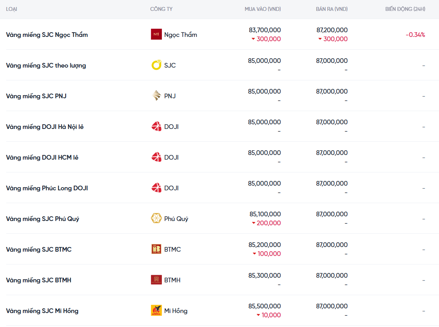439x327 pixels.
Task: Select buy price 85,300,000
Action: pos(265,275)
